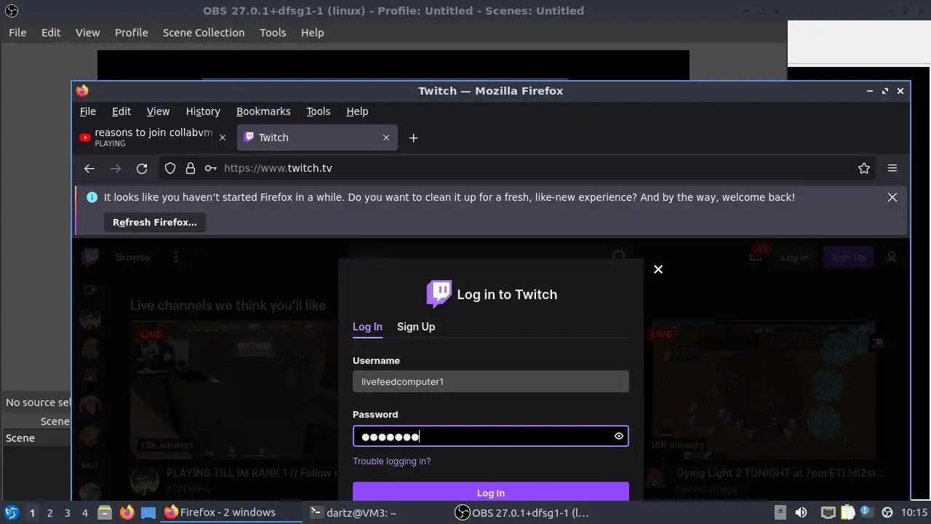Open OBS Profile menu

pos(132,33)
